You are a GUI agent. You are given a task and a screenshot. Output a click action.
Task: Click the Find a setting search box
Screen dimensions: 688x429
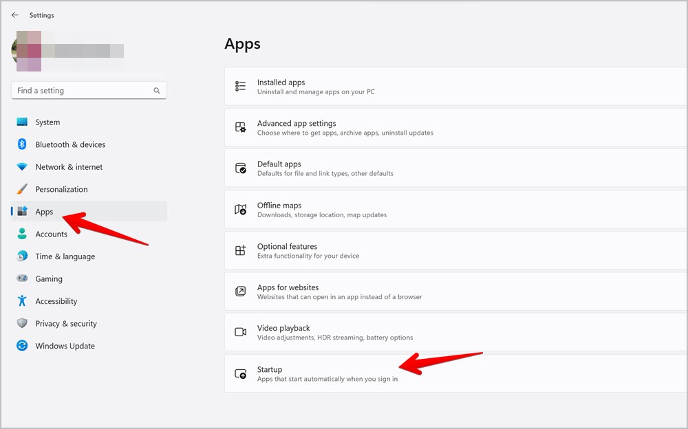(x=89, y=90)
